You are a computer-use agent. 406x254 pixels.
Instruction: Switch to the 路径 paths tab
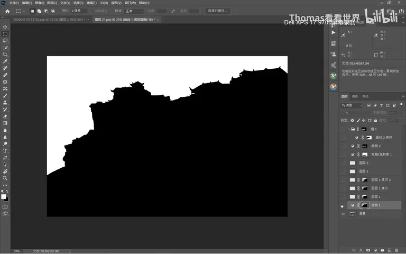click(365, 96)
